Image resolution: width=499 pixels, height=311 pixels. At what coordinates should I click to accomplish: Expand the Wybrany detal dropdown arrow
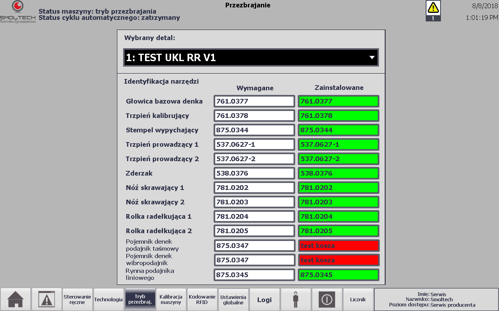[x=372, y=58]
